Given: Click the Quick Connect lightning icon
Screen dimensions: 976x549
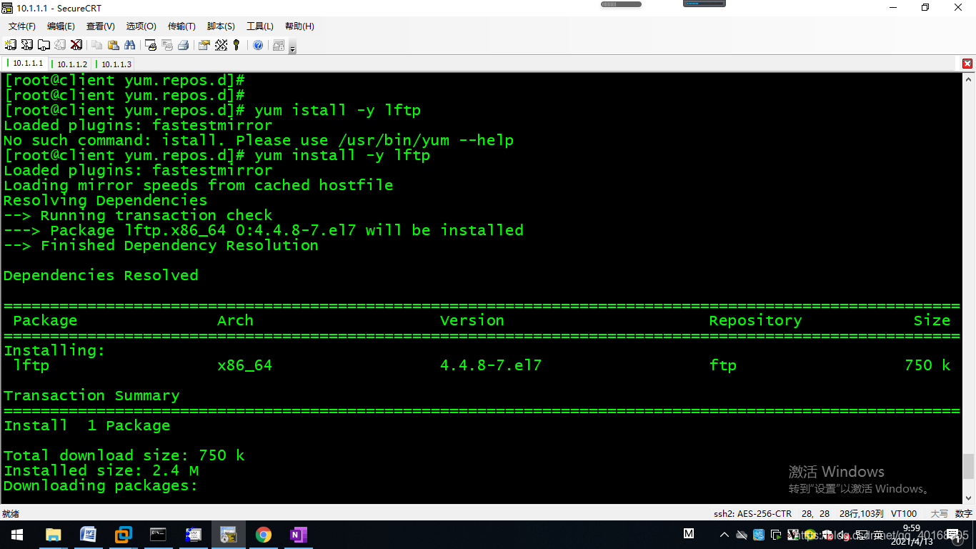Looking at the screenshot, I should coord(27,45).
